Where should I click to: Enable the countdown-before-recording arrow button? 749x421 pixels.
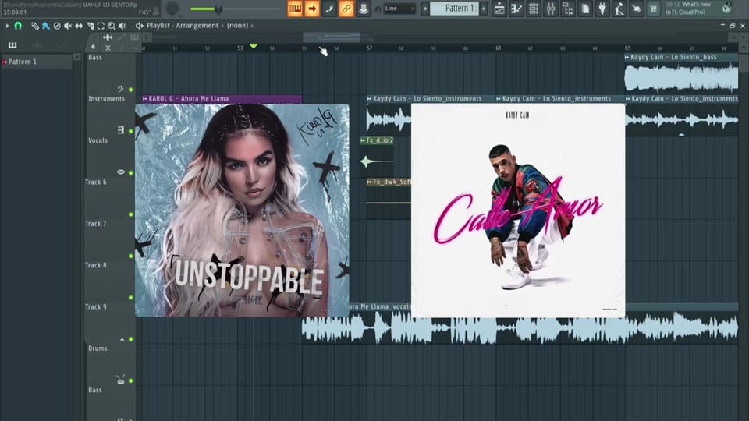coord(312,9)
